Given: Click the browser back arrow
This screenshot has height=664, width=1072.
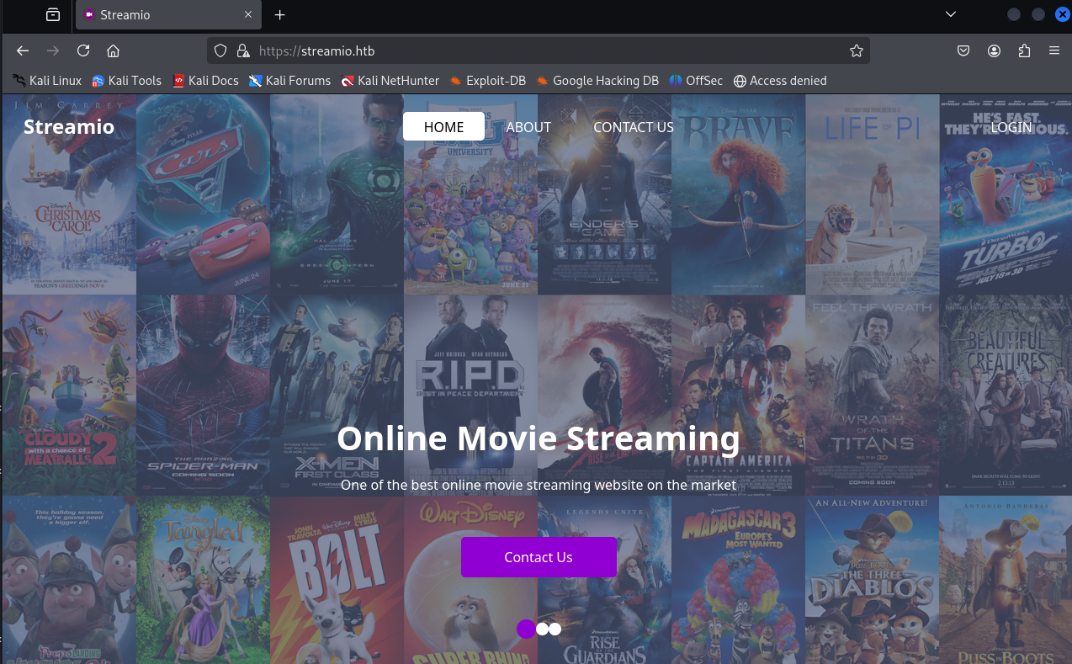Looking at the screenshot, I should [23, 51].
